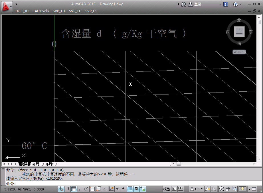The width and height of the screenshot is (263, 193).
Task: Toggle Object Snap Tracking in status bar
Action: click(105, 189)
